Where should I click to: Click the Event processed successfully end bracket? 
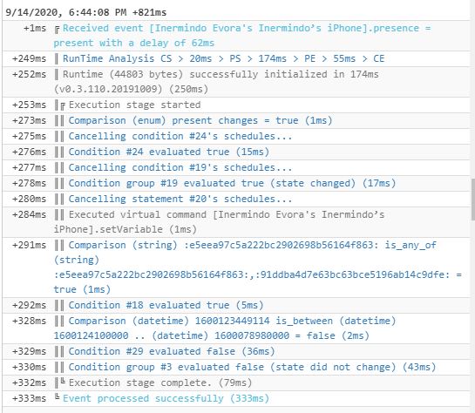[x=57, y=396]
